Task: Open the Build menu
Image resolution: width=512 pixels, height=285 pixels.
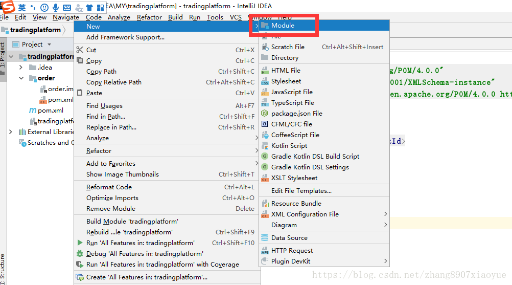Action: coord(175,17)
